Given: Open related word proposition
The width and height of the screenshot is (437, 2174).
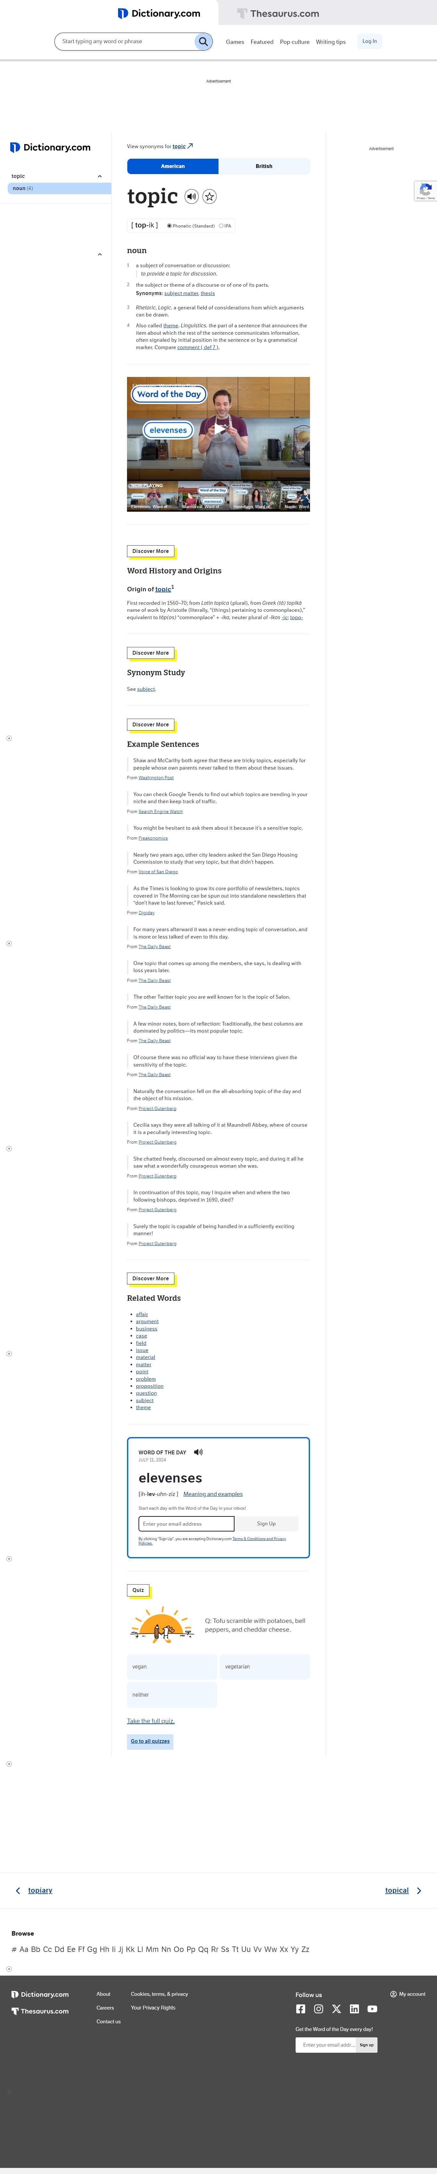Looking at the screenshot, I should tap(149, 1386).
